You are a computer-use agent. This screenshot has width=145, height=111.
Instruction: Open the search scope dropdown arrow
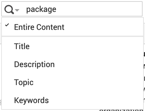coord(17,10)
